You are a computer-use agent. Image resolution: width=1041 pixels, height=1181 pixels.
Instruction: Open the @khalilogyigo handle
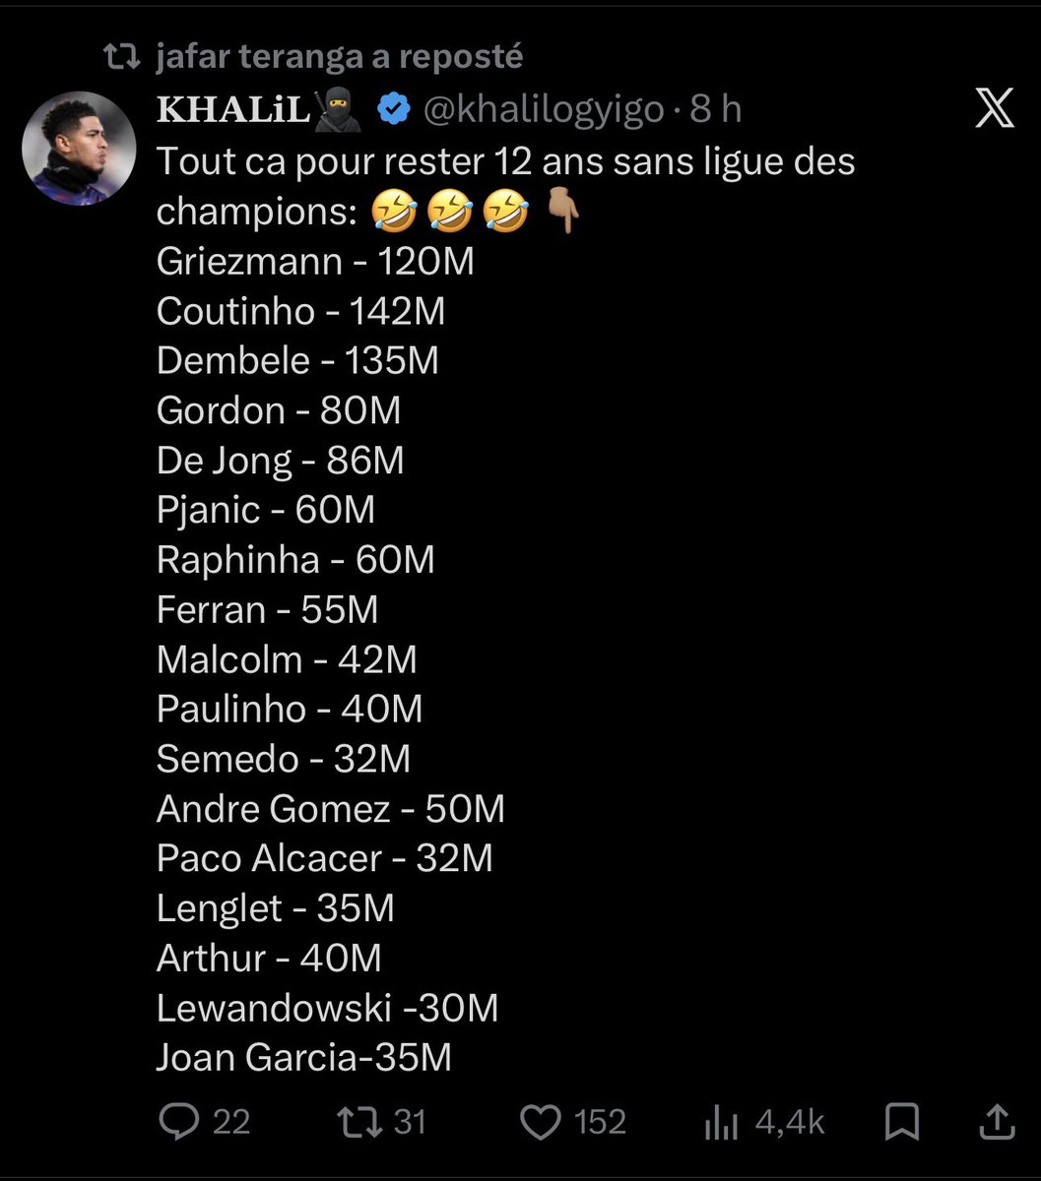(544, 111)
